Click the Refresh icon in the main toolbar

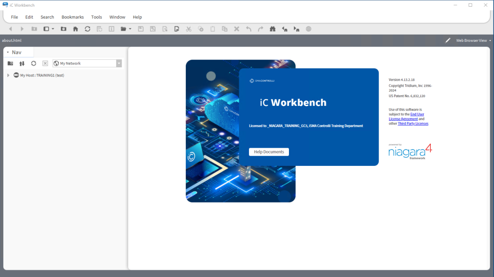pyautogui.click(x=87, y=29)
